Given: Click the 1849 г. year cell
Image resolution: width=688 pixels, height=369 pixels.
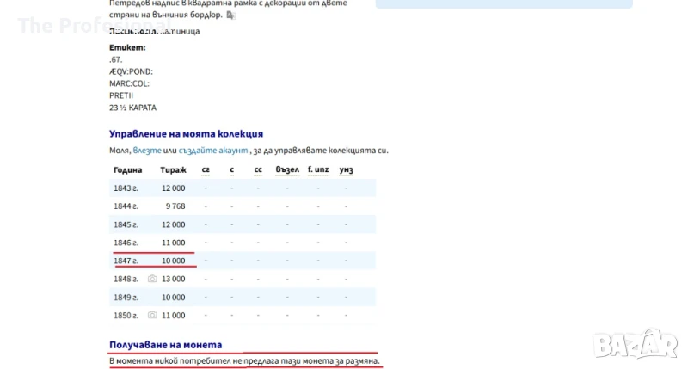Looking at the screenshot, I should 126,297.
